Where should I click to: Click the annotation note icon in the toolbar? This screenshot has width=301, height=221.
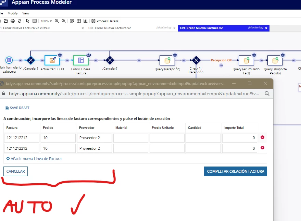pyautogui.click(x=72, y=21)
